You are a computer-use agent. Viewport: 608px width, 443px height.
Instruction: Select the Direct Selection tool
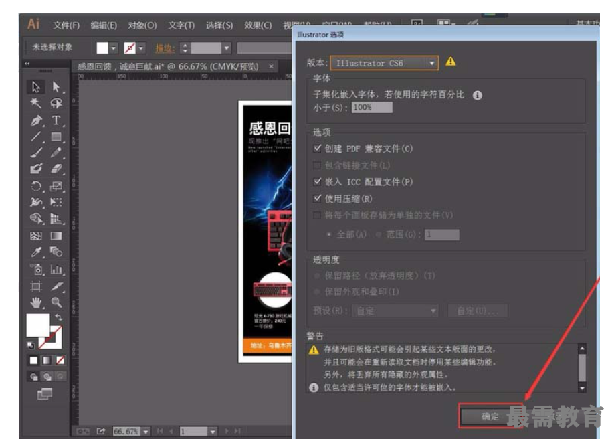point(56,86)
